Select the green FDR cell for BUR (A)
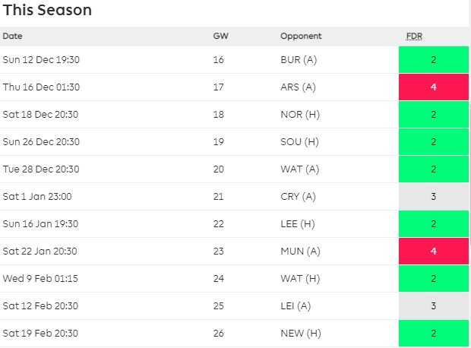The width and height of the screenshot is (471, 348). click(433, 60)
